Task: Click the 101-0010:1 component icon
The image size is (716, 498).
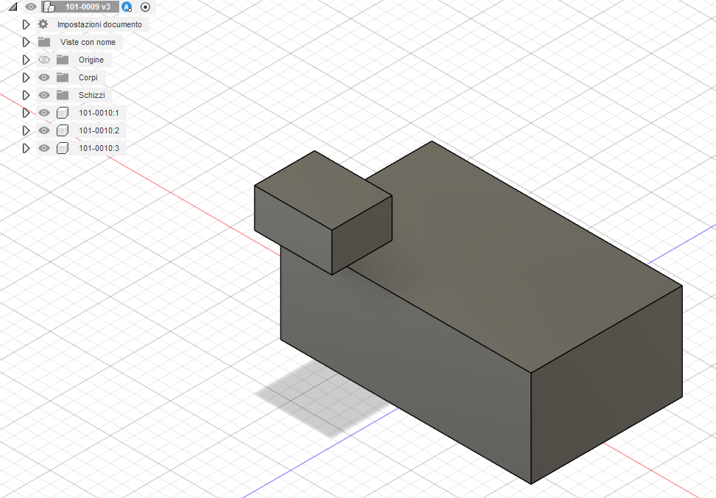Action: click(x=63, y=113)
